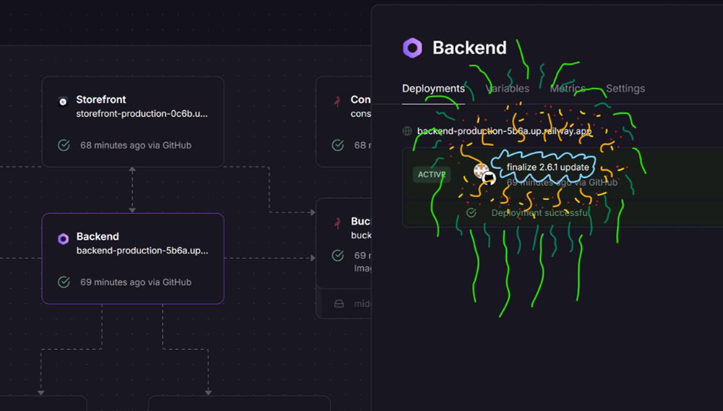This screenshot has height=411, width=723.
Task: Switch to the Variables tab
Action: pyautogui.click(x=508, y=88)
